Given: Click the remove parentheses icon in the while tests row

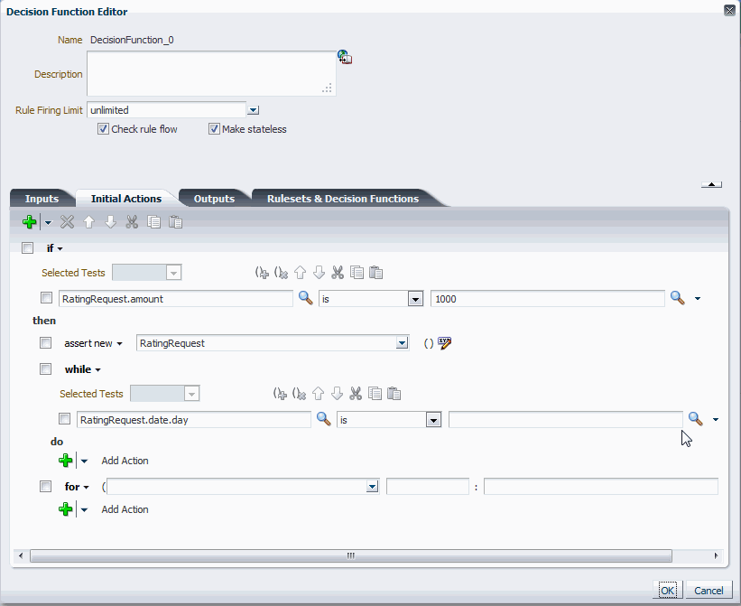Looking at the screenshot, I should (x=299, y=394).
